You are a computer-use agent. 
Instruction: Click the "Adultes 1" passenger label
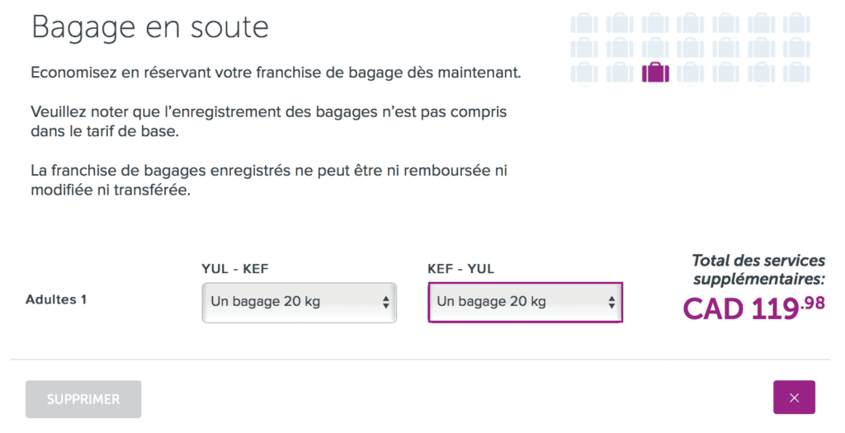click(56, 299)
